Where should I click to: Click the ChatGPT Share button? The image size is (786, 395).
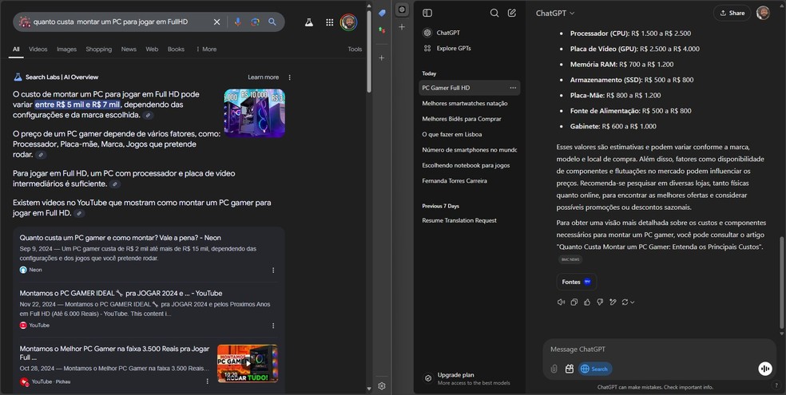732,13
